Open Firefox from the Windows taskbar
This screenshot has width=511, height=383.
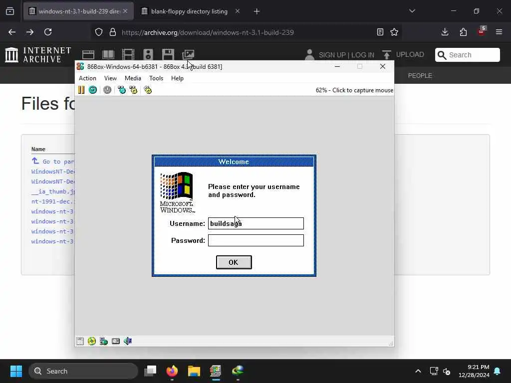(x=172, y=371)
